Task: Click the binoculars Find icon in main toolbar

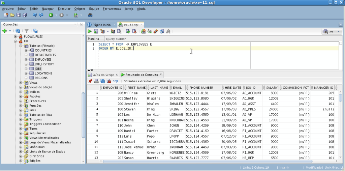Action: 90,15
